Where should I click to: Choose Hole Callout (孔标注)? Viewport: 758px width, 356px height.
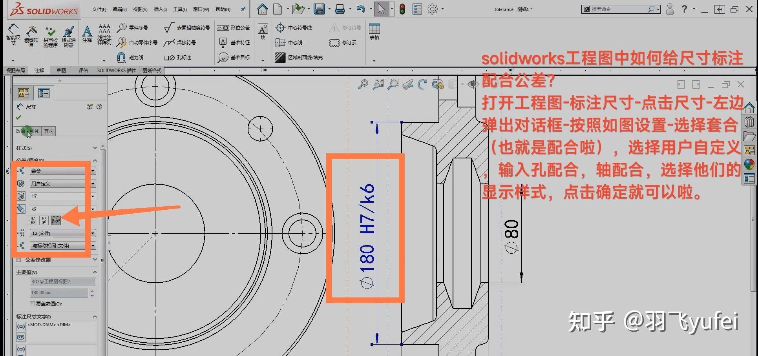177,57
